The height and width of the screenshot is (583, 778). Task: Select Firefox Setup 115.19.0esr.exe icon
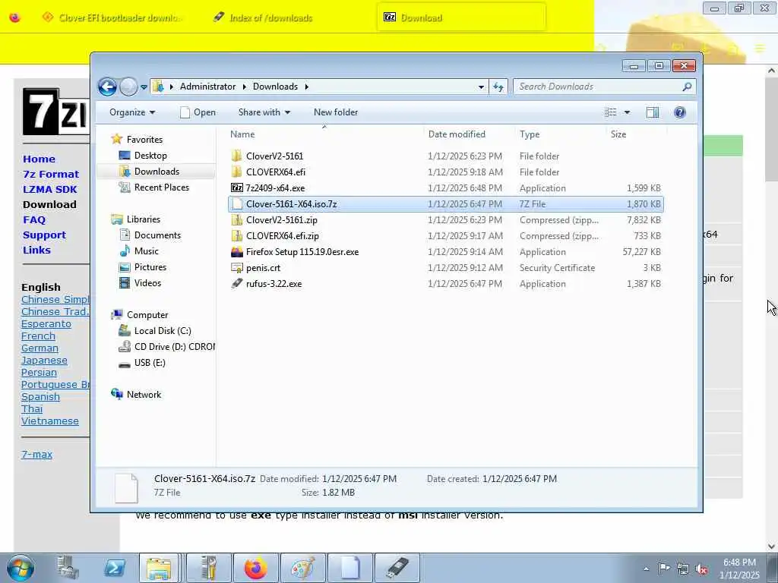[x=237, y=252]
